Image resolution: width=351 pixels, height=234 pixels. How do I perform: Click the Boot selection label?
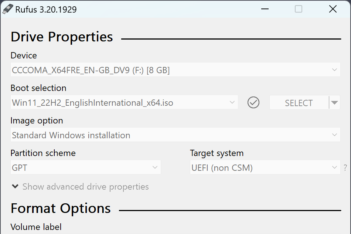tap(38, 88)
